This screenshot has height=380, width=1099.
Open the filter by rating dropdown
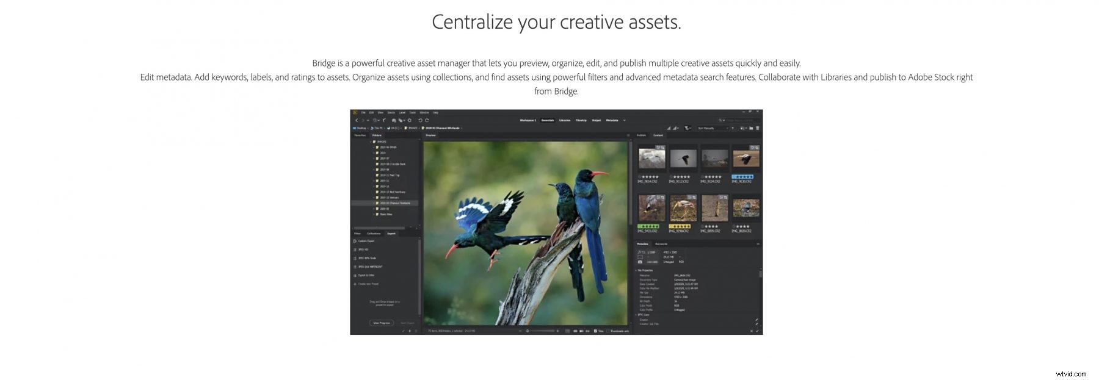tap(687, 128)
